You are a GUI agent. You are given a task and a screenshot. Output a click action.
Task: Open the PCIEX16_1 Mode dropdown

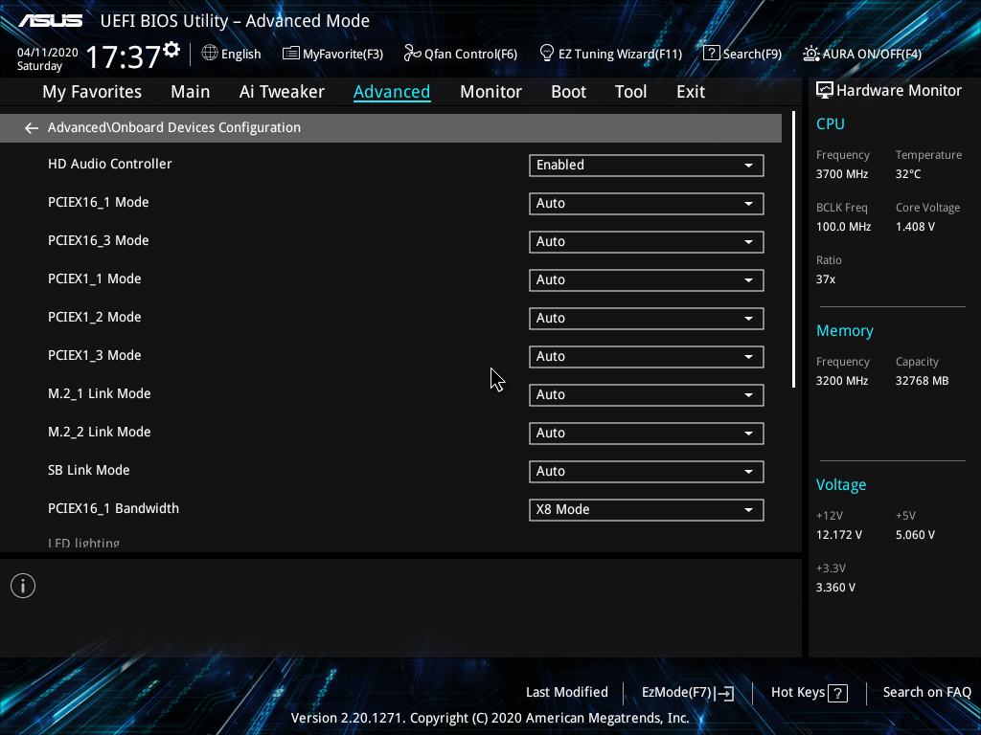(x=647, y=203)
